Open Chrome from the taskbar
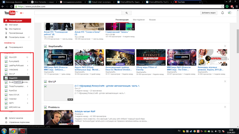Viewport: 239px width, 134px height. click(x=13, y=131)
